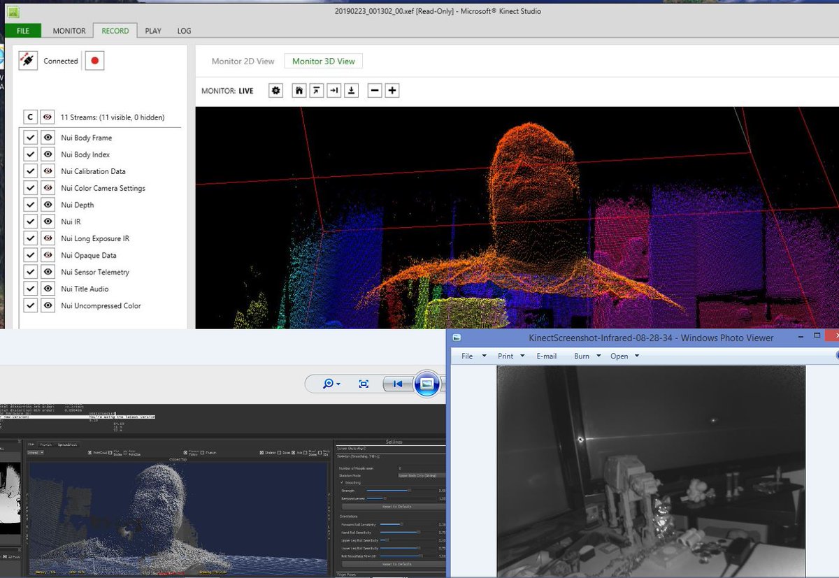Go to previous image in lower-left viewer

(397, 384)
